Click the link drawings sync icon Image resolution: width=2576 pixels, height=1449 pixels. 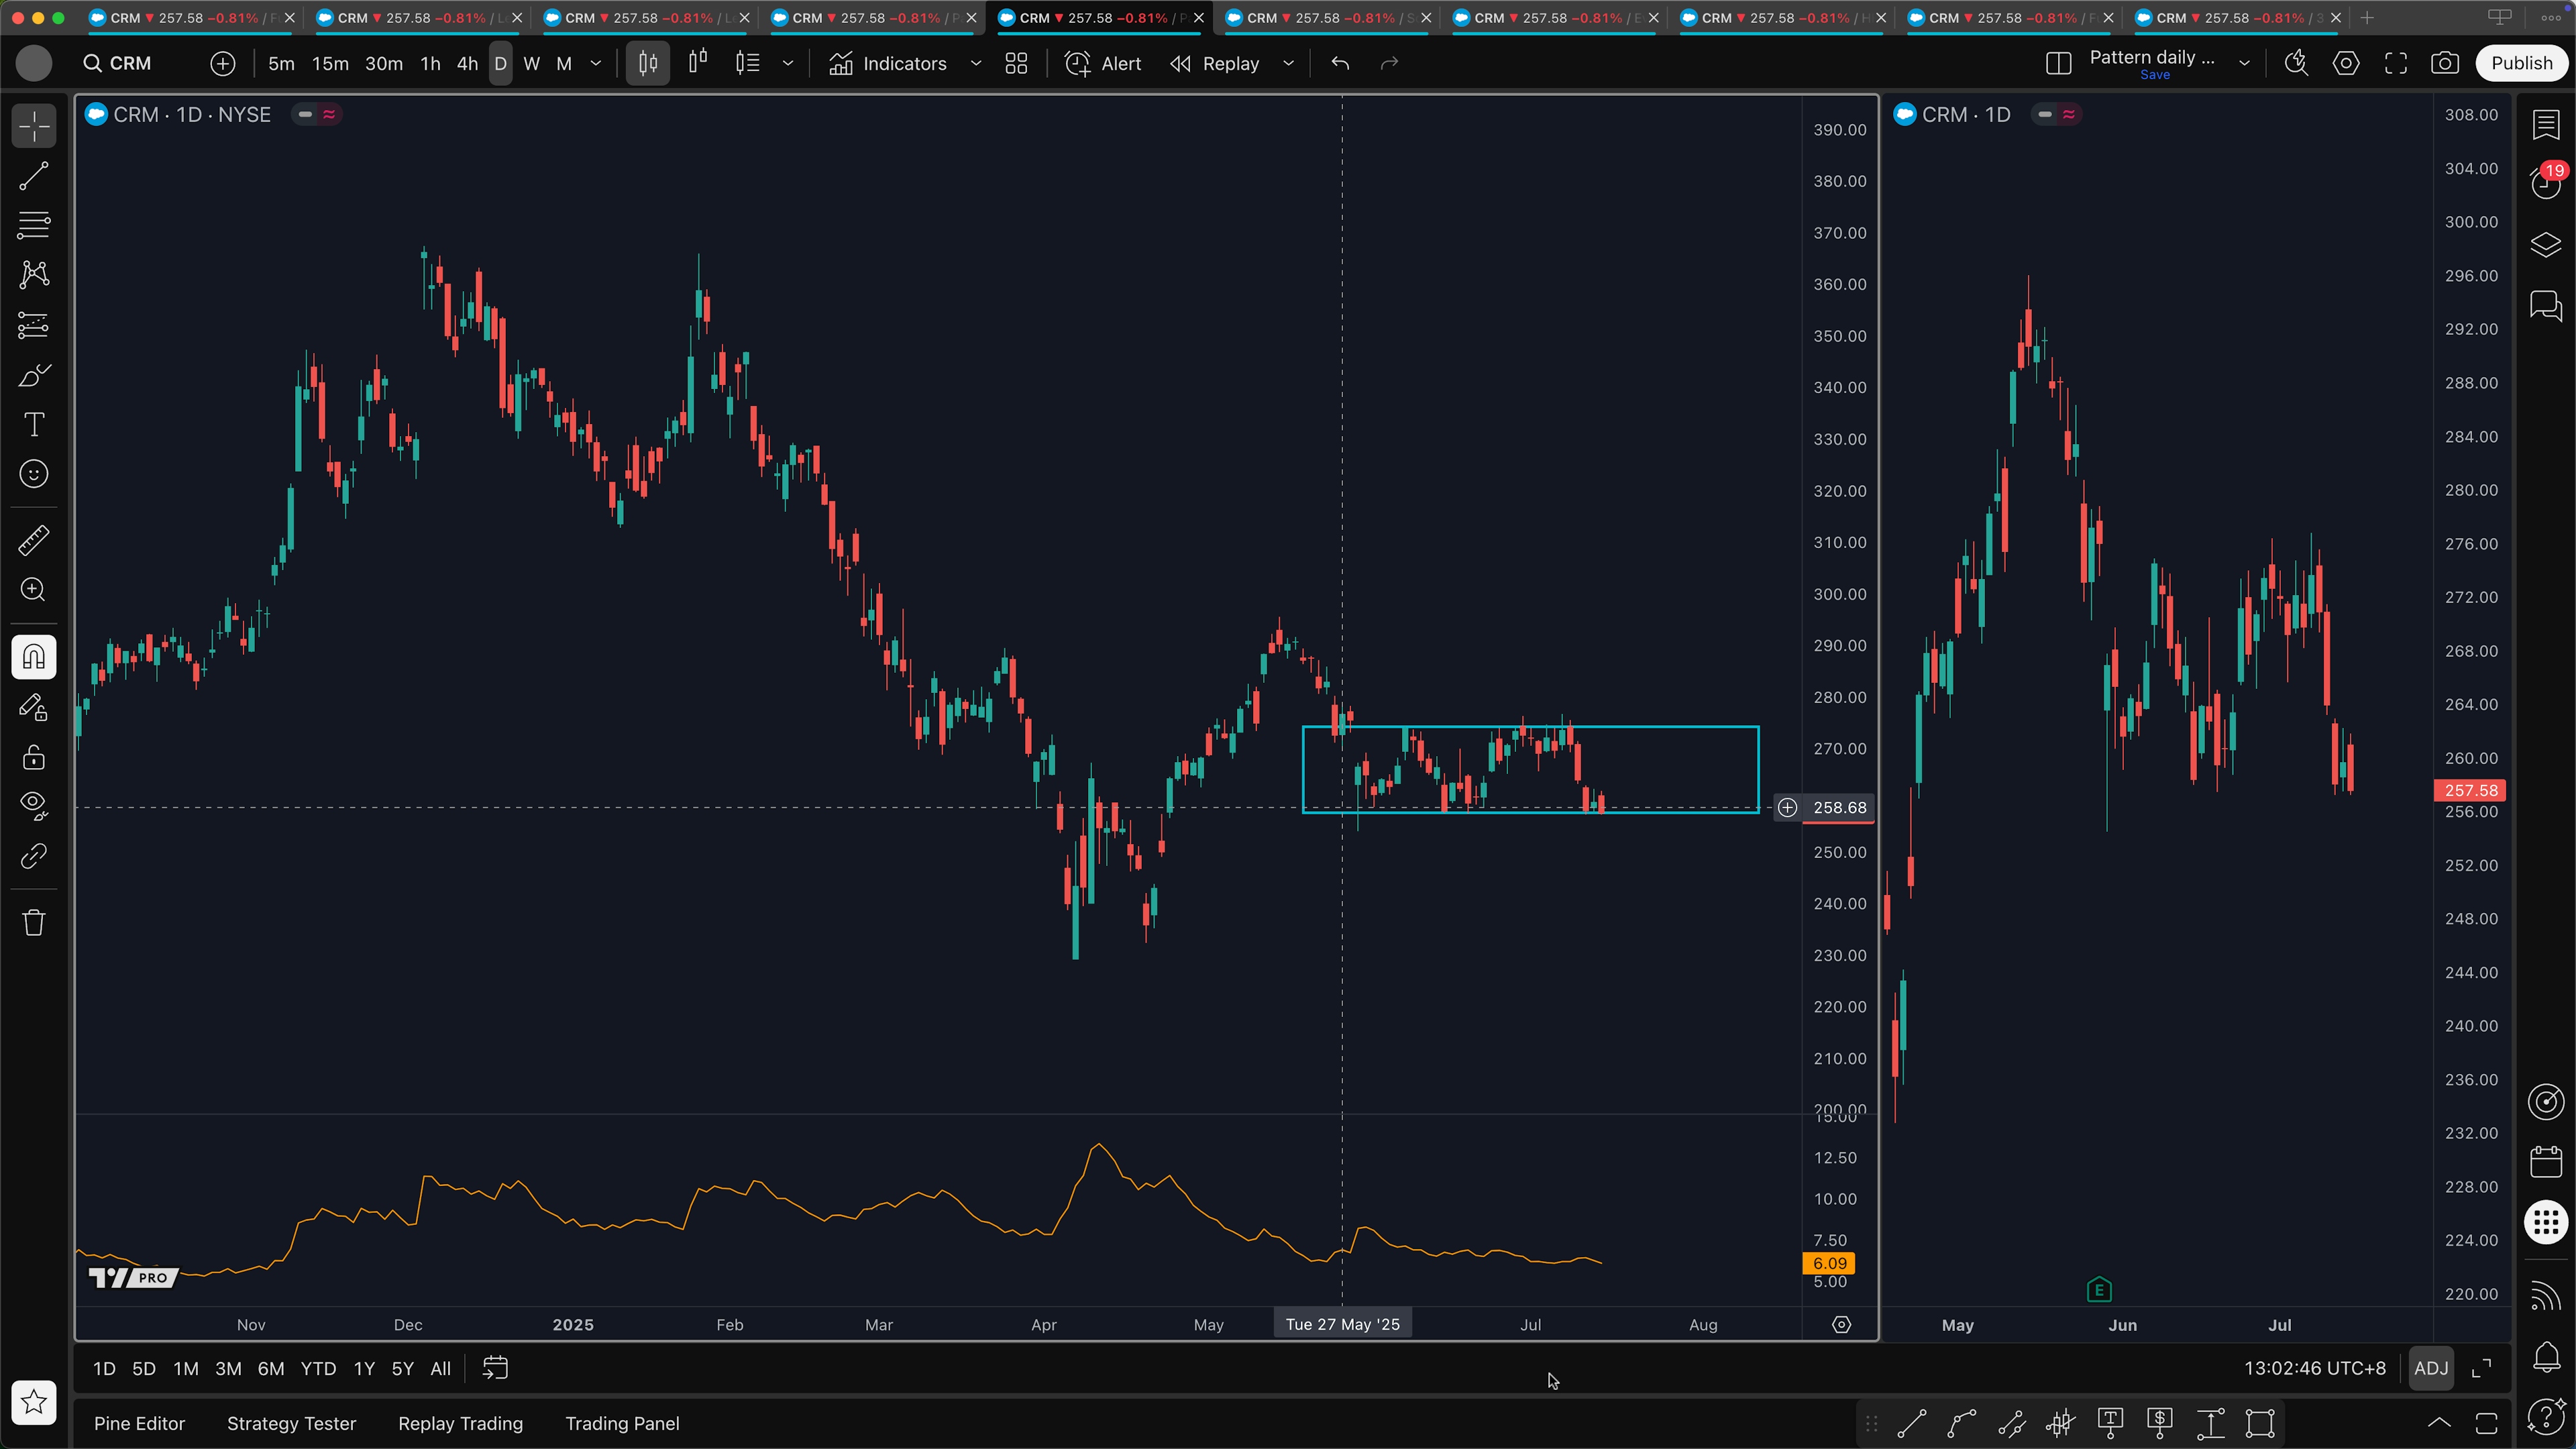[x=34, y=856]
